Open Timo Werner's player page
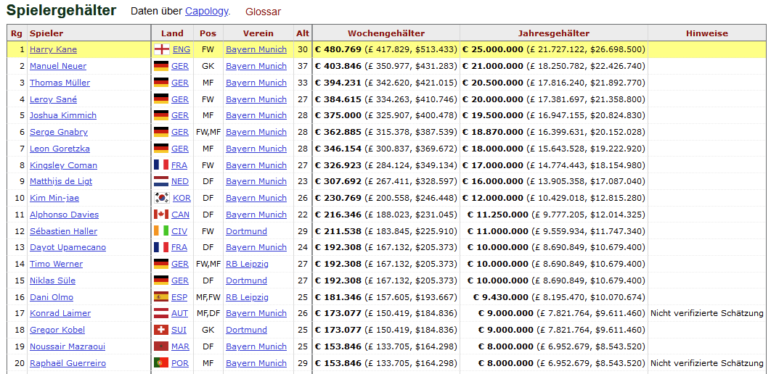 [x=56, y=264]
